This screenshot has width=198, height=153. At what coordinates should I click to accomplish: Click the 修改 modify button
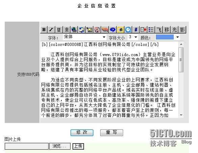(x=82, y=133)
